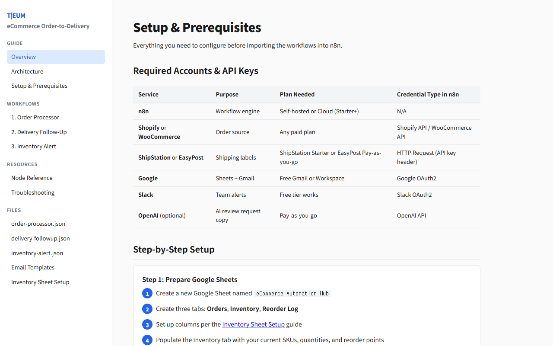Follow the inline Inventory Sheet Setup hyperlink
This screenshot has width=553, height=346.
click(253, 324)
